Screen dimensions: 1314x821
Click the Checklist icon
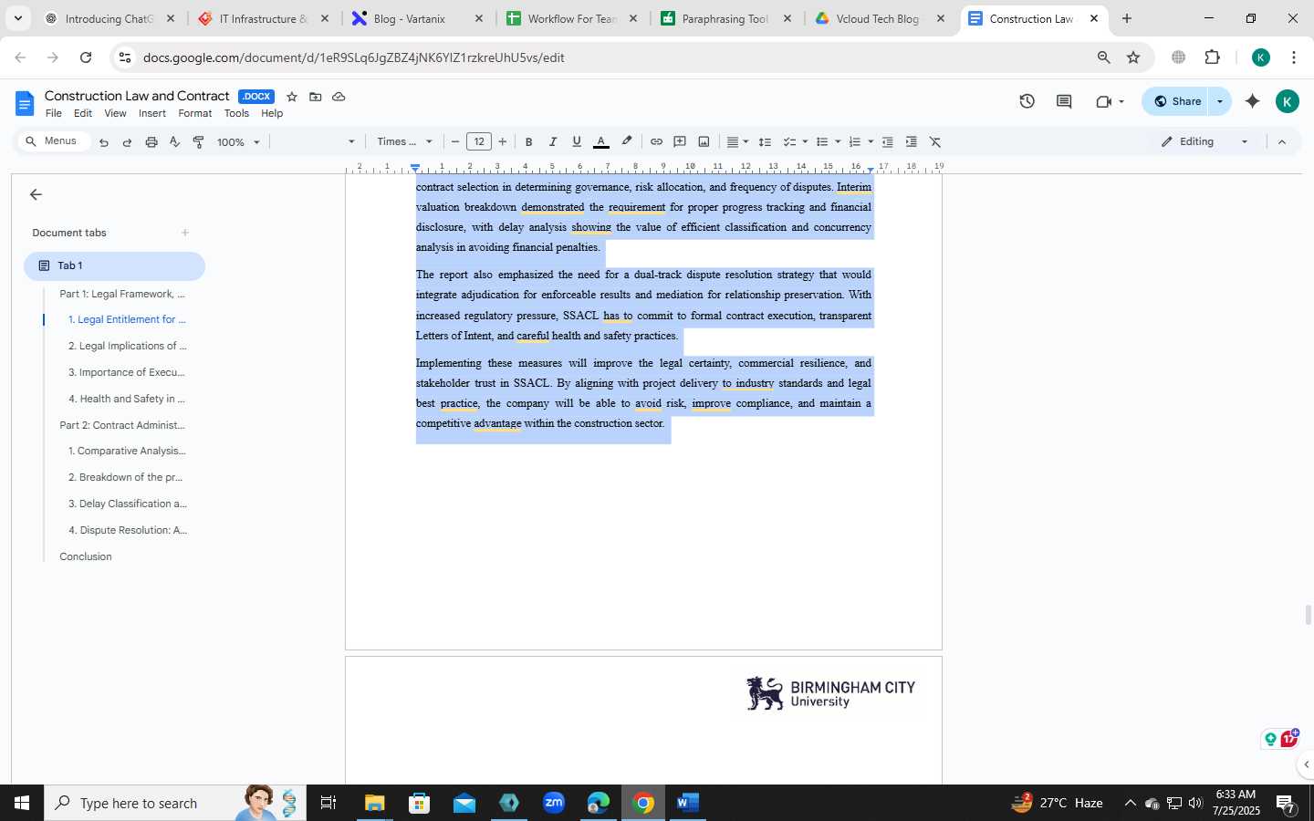790,142
